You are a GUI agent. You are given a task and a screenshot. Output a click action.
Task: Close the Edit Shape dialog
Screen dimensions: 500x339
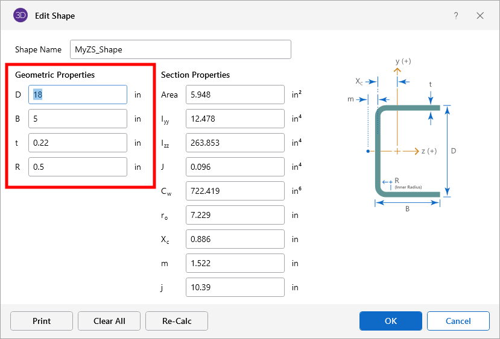[480, 16]
